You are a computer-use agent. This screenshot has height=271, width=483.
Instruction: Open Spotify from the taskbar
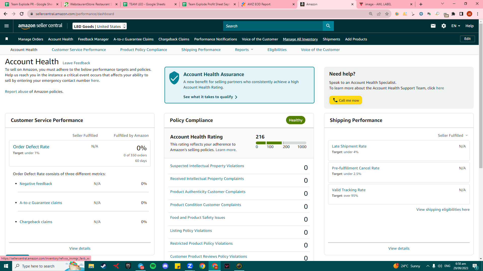coord(153,266)
